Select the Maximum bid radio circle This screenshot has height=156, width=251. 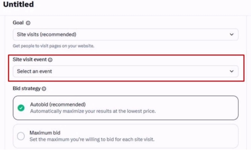pyautogui.click(x=21, y=136)
